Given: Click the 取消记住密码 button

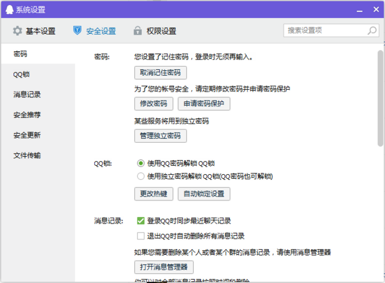Looking at the screenshot, I should point(160,72).
